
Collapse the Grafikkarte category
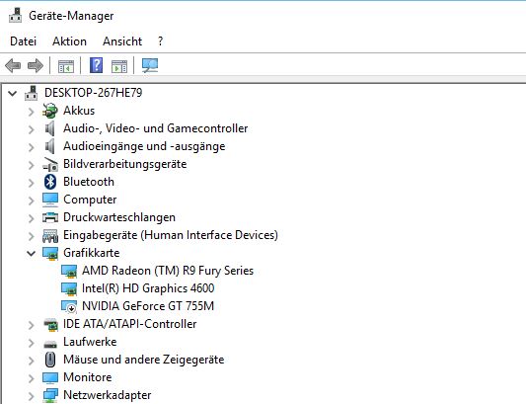tap(31, 253)
